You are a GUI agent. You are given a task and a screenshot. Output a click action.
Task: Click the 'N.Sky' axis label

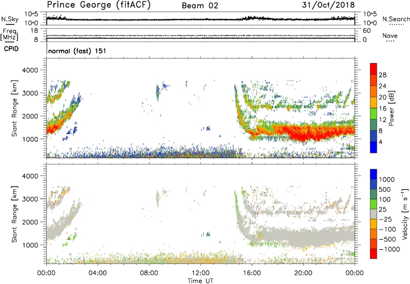10,19
